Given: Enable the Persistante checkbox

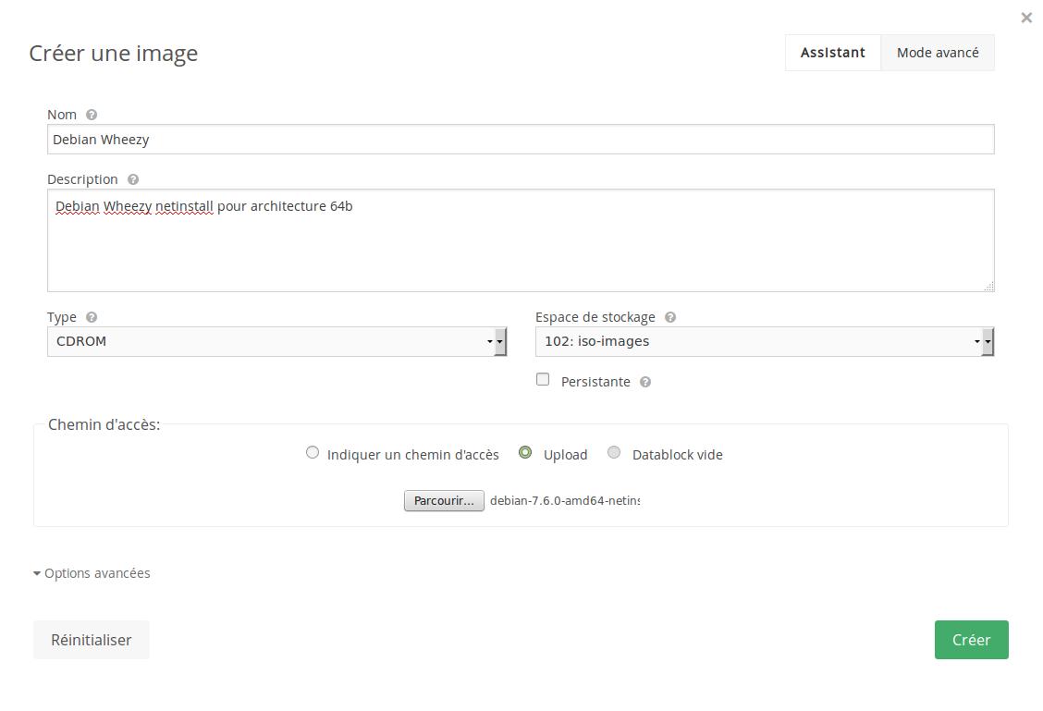Looking at the screenshot, I should pyautogui.click(x=543, y=379).
